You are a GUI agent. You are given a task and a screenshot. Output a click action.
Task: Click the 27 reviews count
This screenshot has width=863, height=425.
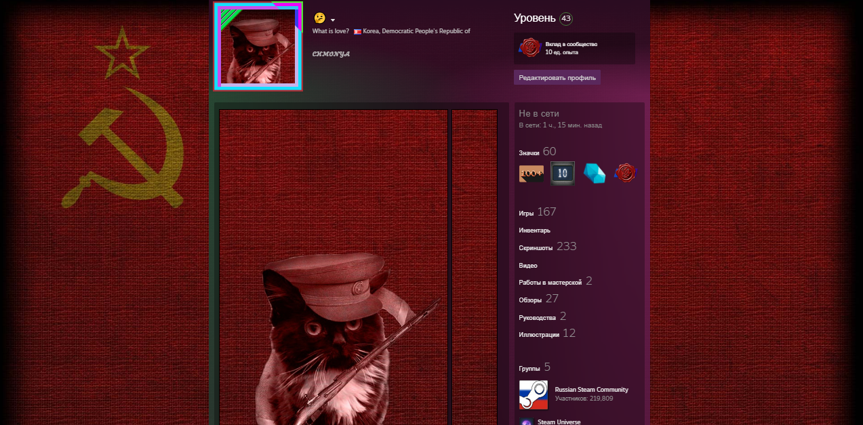pyautogui.click(x=552, y=298)
